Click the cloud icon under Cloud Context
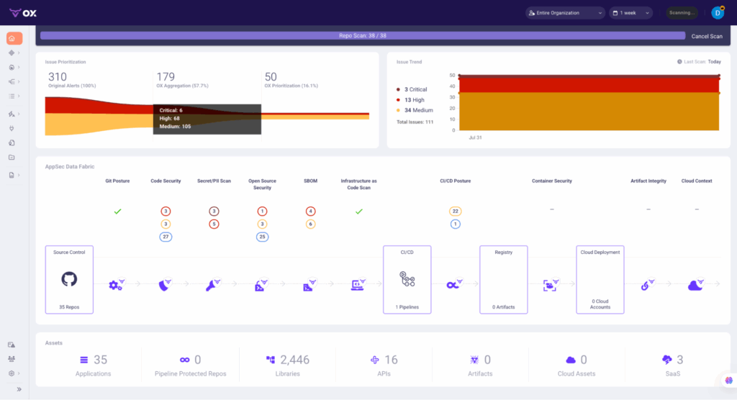Screen dimensions: 737x400 (696, 286)
